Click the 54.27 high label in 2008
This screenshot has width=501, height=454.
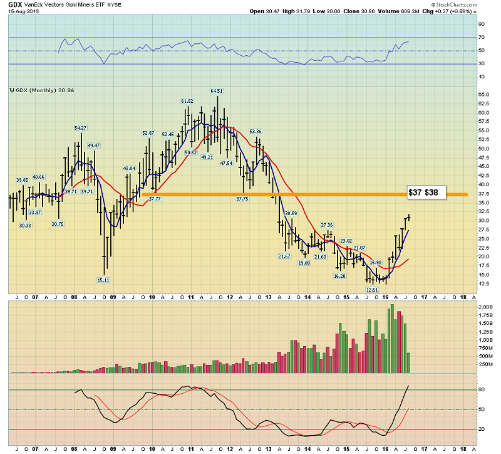pyautogui.click(x=80, y=128)
